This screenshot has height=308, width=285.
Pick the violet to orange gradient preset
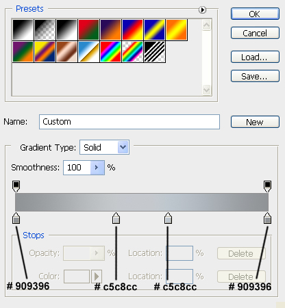tap(110, 29)
